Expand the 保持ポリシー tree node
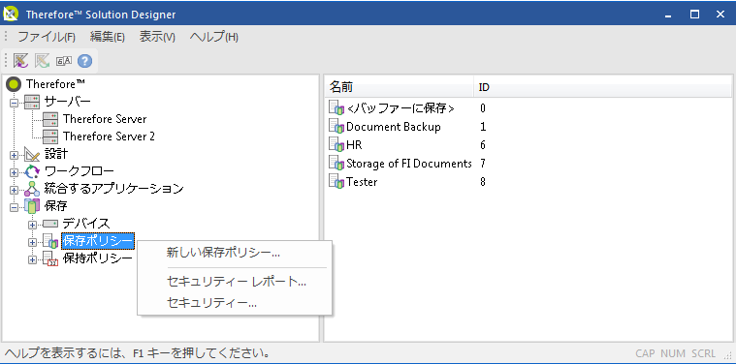The image size is (736, 364). 32,259
